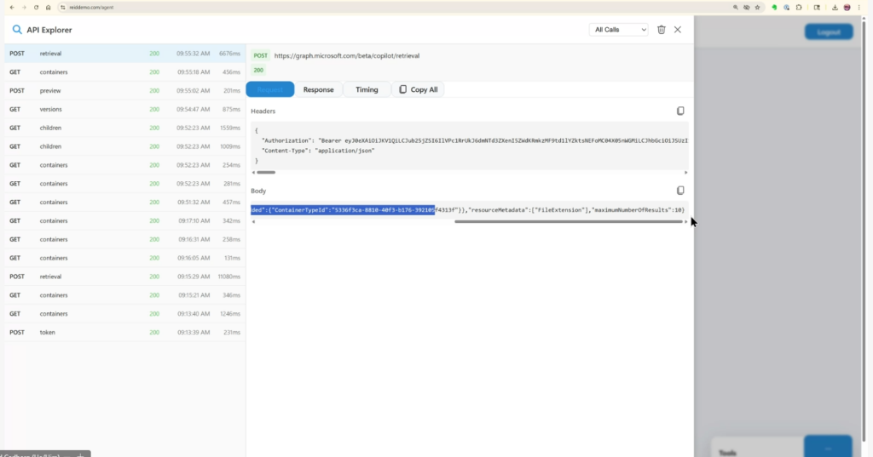The image size is (873, 457).
Task: Copy the Headers section with its copy icon
Action: 680,111
